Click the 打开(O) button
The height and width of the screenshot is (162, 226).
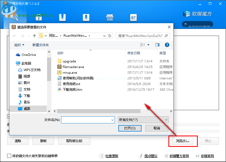click(130, 128)
